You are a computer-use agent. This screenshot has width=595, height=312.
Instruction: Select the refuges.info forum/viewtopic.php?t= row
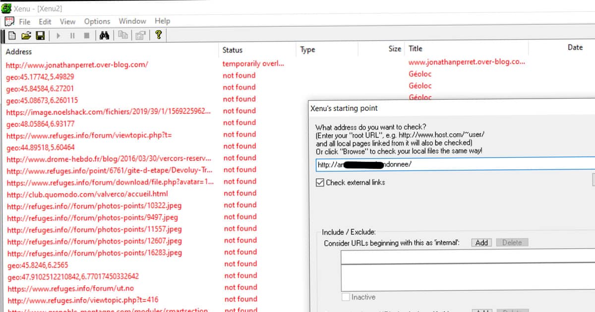click(x=89, y=135)
